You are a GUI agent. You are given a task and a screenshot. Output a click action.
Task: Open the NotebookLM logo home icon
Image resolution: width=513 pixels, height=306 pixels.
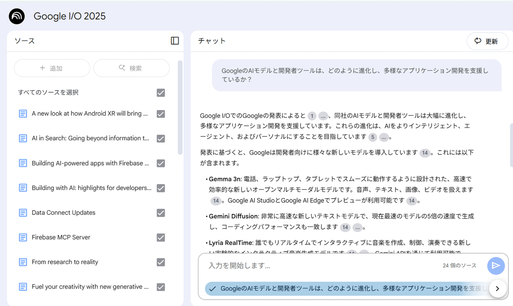pos(17,16)
